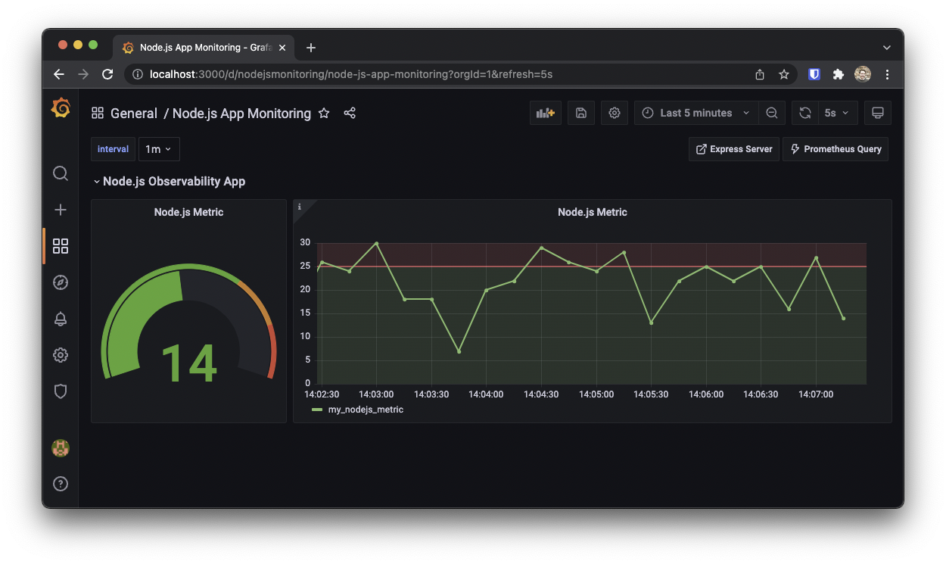Save the dashboard with the disk icon
946x564 pixels.
pos(581,113)
